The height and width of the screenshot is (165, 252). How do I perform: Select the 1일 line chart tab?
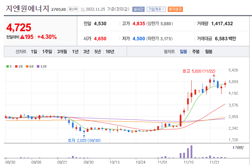[x=34, y=51]
